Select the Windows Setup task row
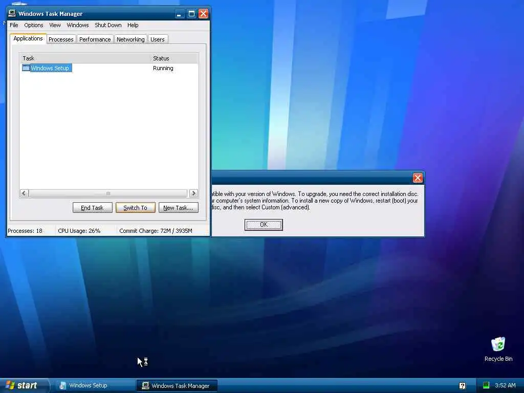This screenshot has width=524, height=393. click(x=109, y=68)
